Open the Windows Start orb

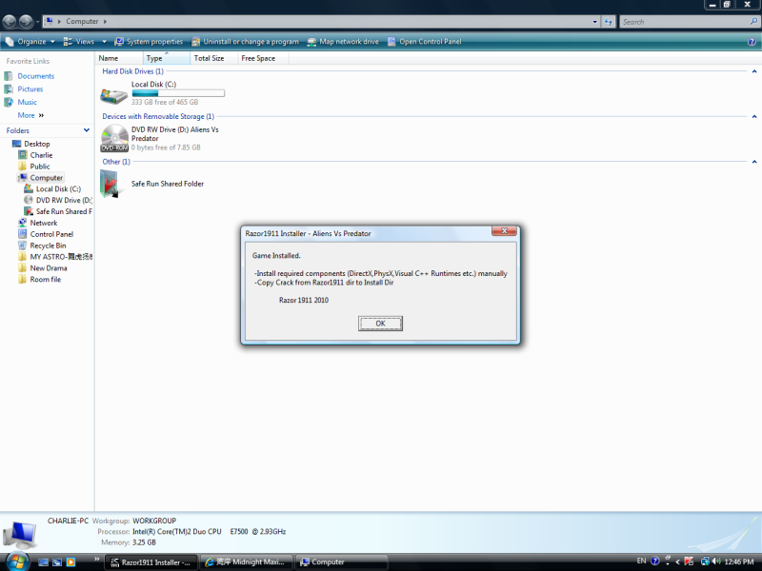(17, 561)
